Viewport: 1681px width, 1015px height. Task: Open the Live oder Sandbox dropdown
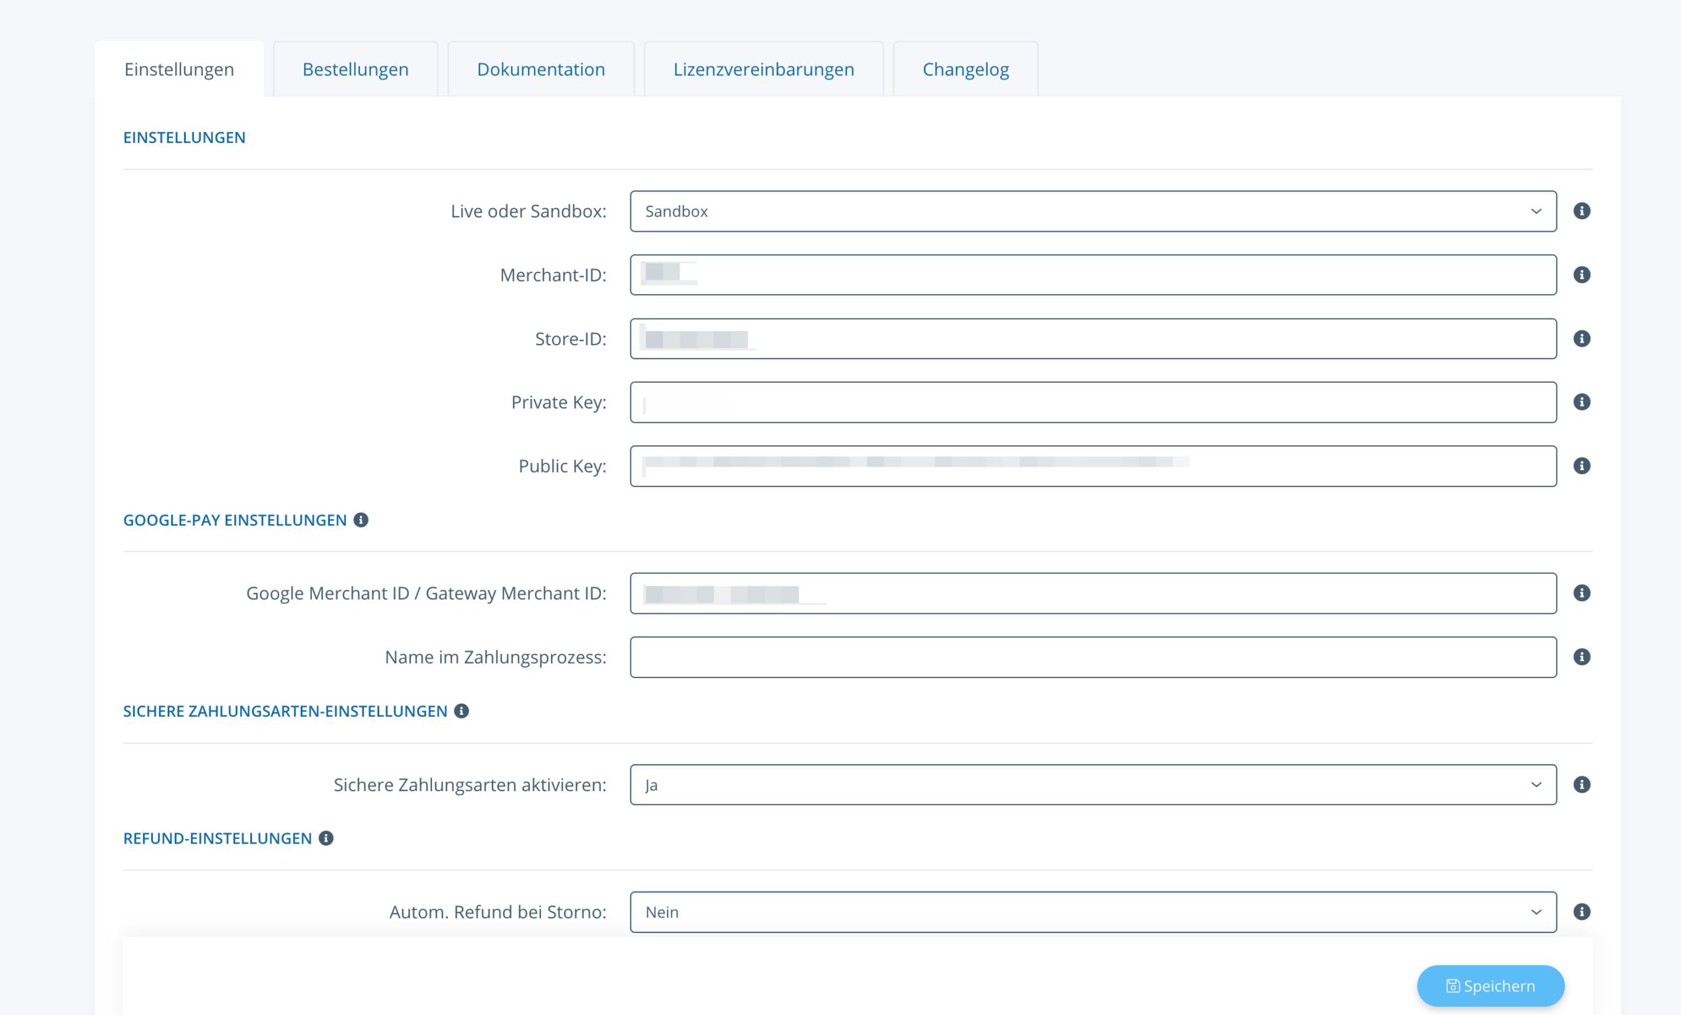[1092, 211]
